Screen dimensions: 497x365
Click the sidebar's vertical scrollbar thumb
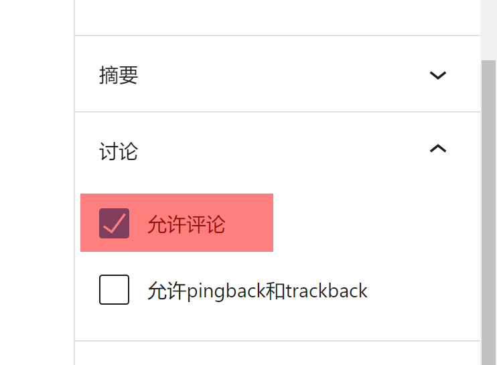click(489, 201)
